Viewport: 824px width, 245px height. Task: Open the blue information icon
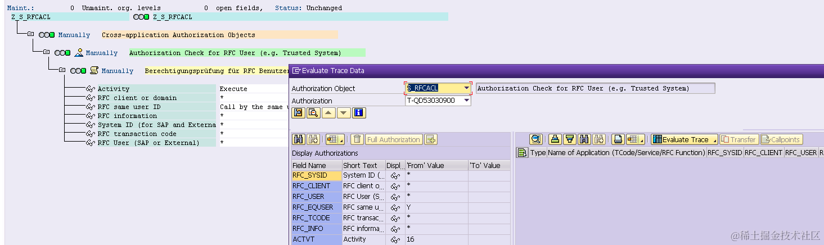(x=359, y=113)
